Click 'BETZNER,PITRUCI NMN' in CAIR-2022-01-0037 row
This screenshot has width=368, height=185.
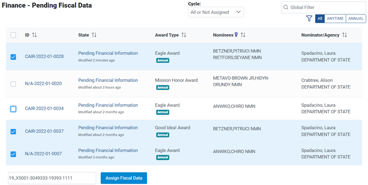[237, 129]
